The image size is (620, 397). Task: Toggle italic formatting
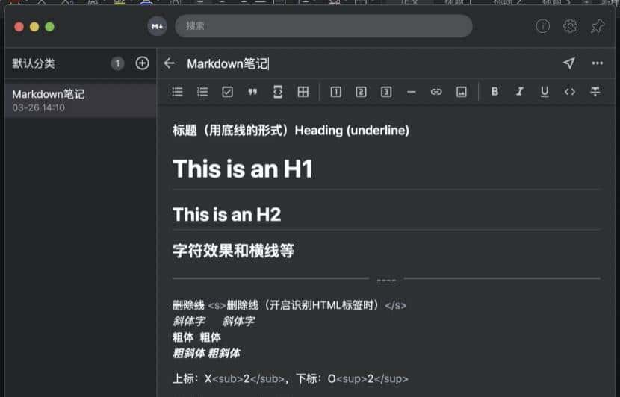tap(520, 91)
